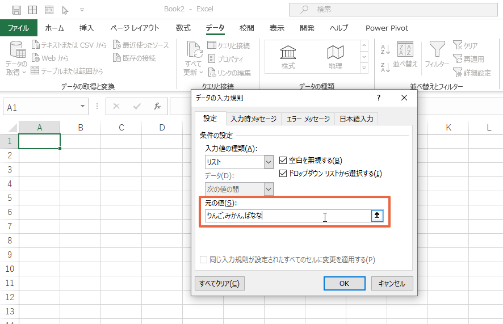Image resolution: width=503 pixels, height=324 pixels.
Task: Click the select-all corner of the worksheet
Action: point(12,128)
